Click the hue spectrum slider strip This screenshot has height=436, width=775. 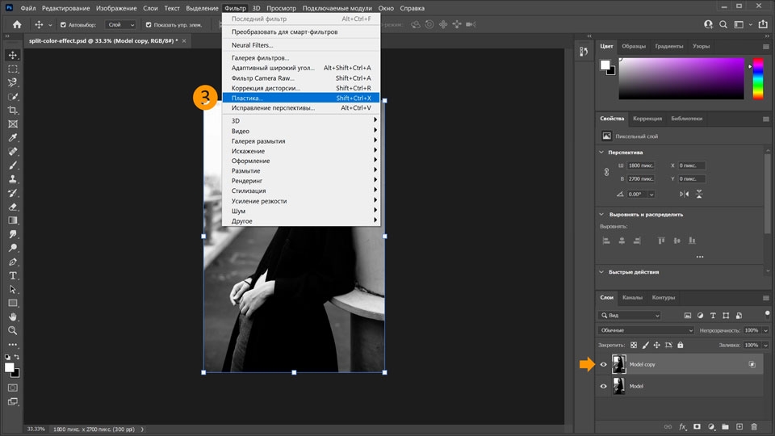[x=758, y=78]
